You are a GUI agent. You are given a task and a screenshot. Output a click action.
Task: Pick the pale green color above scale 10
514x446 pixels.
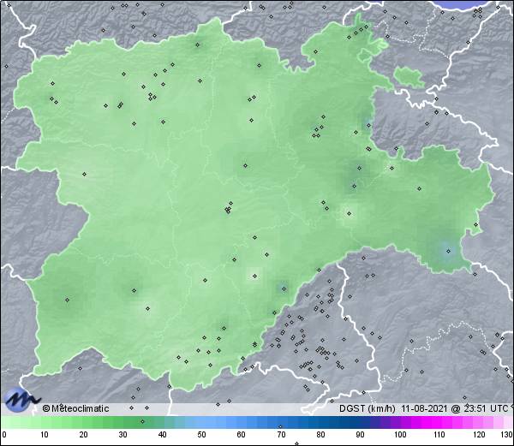tap(45, 422)
